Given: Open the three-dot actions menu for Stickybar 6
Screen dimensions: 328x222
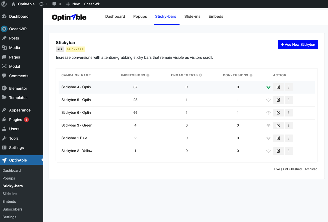Looking at the screenshot, I should tap(289, 112).
